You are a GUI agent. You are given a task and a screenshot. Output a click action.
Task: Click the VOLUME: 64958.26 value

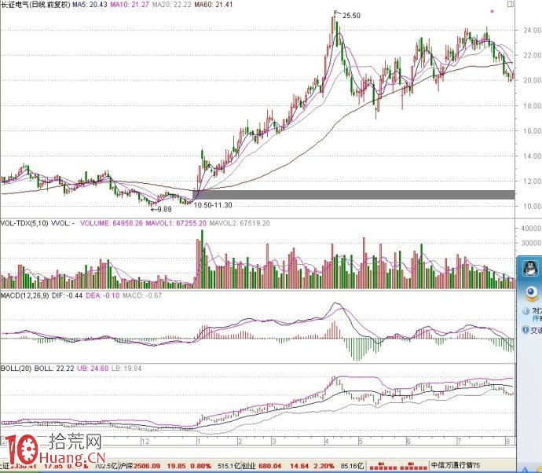[112, 223]
